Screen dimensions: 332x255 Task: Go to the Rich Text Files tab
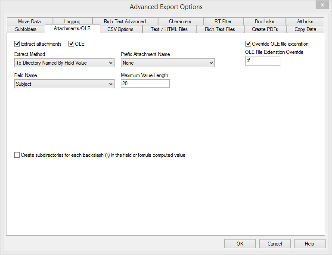pos(220,29)
